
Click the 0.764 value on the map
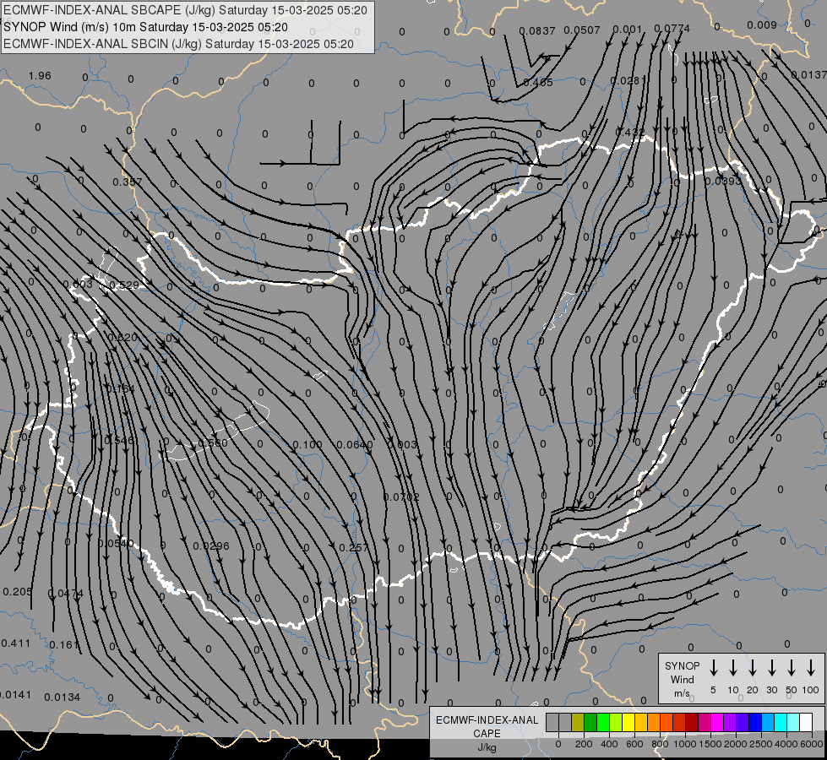(x=120, y=388)
